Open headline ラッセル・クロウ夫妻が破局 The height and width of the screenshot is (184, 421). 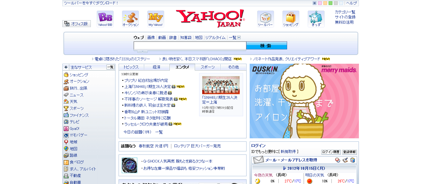click(x=146, y=124)
